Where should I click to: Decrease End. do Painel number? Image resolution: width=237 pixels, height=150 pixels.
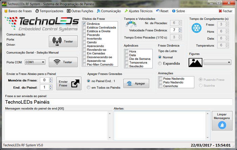tap(51, 89)
